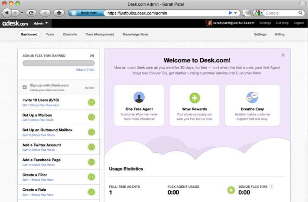Screen dimensions: 308x202
Task: Go back with the browser back arrow
Action: pyautogui.click(x=7, y=13)
